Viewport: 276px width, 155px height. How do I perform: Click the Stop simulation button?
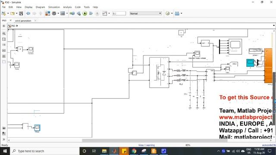pos(97,13)
